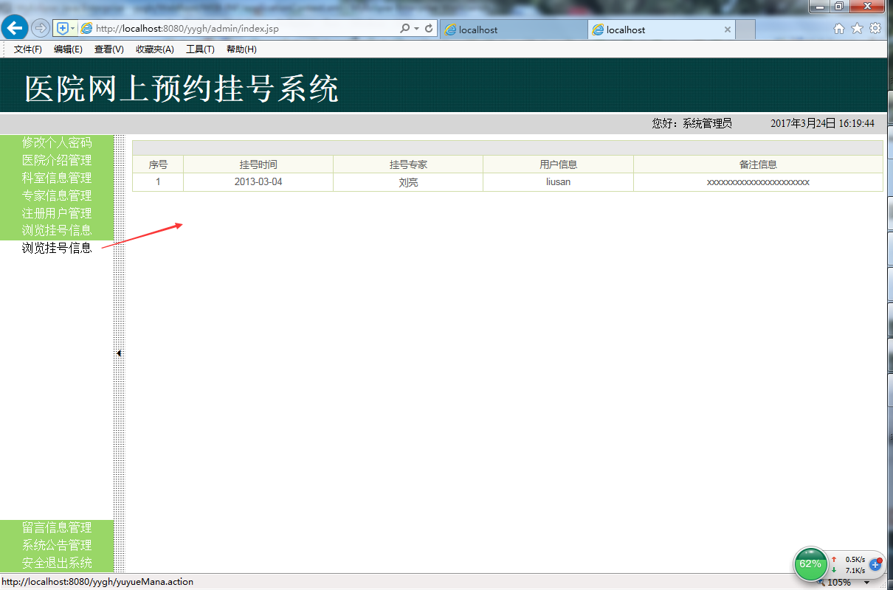Open 科室信息管理 in the sidebar
The image size is (893, 590).
pyautogui.click(x=57, y=178)
